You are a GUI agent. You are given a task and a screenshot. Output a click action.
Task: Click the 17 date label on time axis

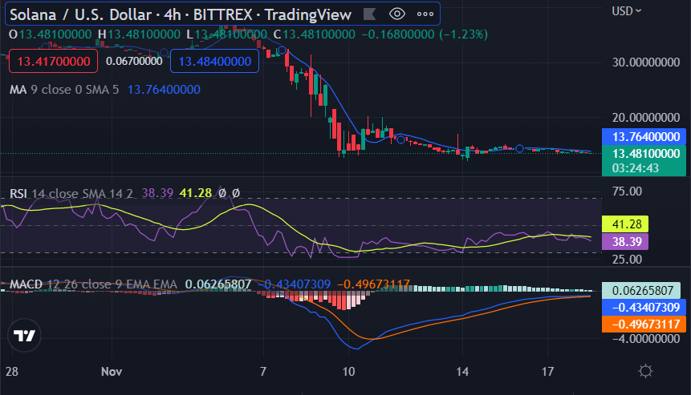pyautogui.click(x=548, y=372)
